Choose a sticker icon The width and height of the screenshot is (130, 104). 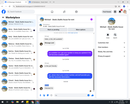(48, 95)
